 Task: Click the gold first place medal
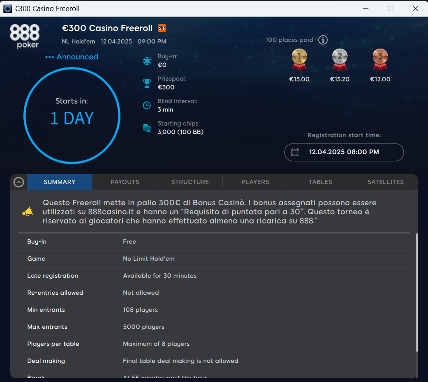300,59
